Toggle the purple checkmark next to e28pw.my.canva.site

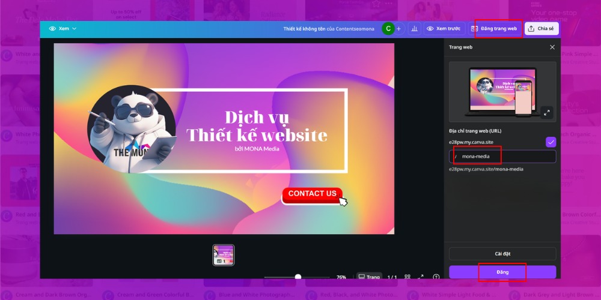[551, 142]
